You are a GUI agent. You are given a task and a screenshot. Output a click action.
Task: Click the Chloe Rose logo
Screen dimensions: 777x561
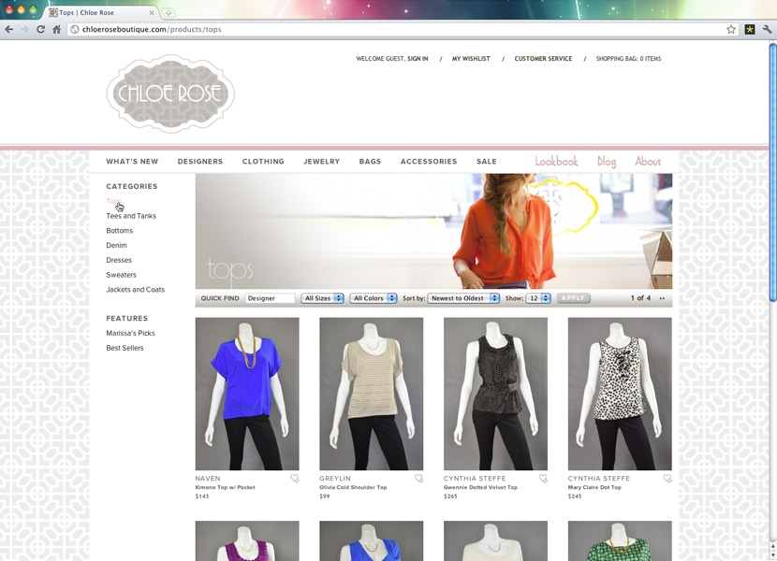tap(170, 93)
